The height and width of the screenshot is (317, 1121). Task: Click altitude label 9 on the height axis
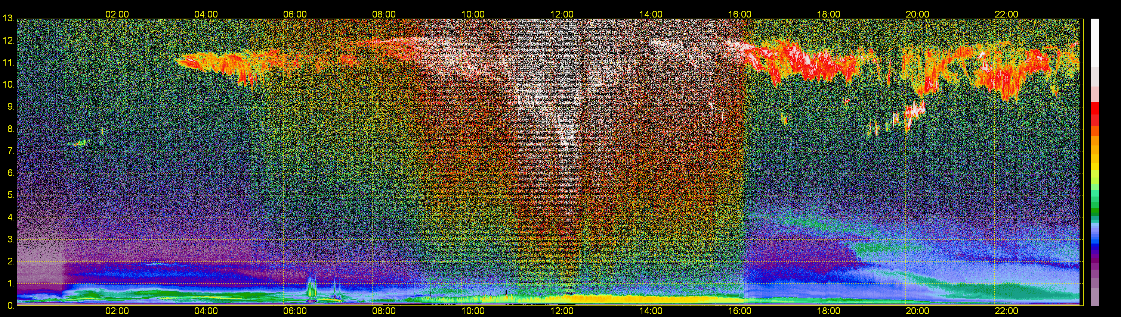[10, 107]
